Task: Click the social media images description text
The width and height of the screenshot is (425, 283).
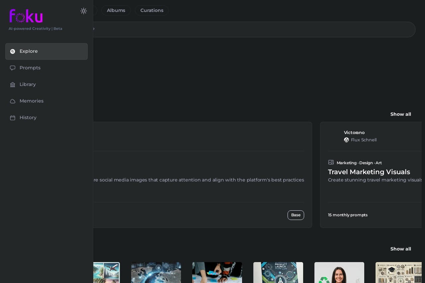Action: coord(199,180)
